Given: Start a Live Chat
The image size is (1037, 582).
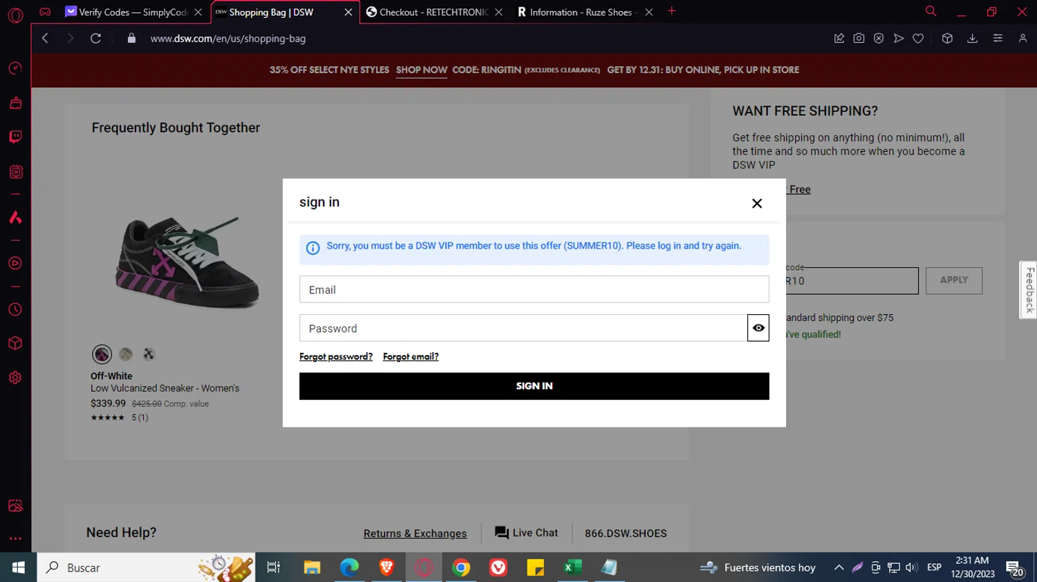Looking at the screenshot, I should 526,533.
